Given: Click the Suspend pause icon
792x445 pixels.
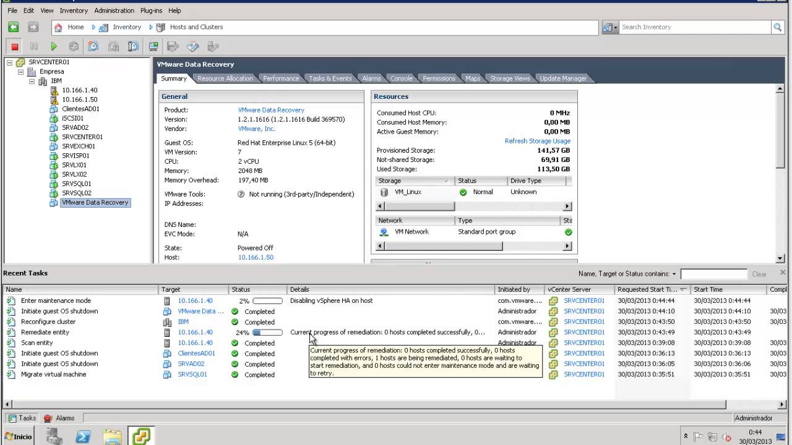Looking at the screenshot, I should 34,46.
